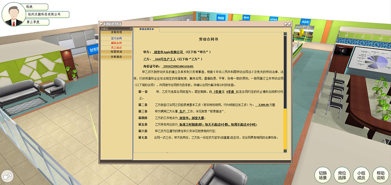
Task: Select 解除合同 in the sidebar
Action: coord(116,43)
